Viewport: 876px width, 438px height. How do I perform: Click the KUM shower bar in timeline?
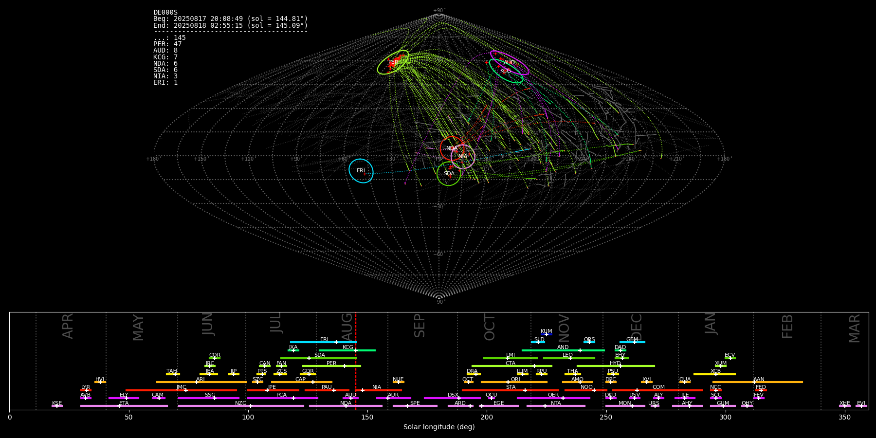click(547, 334)
